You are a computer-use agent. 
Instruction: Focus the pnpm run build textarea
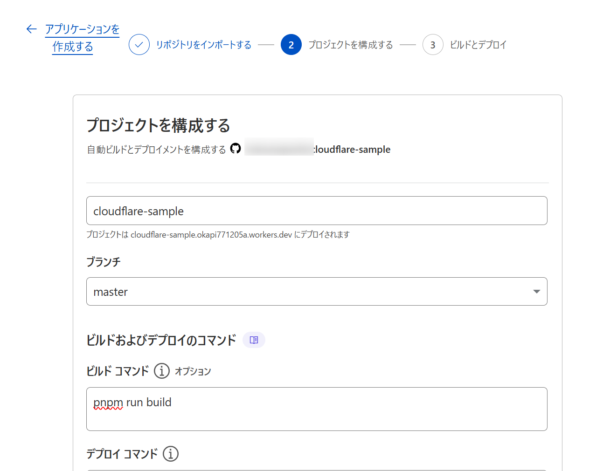tap(317, 409)
